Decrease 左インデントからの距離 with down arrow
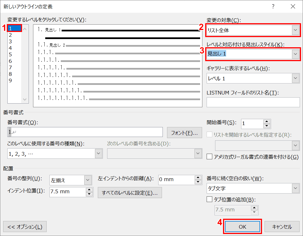The width and height of the screenshot is (303, 236). [x=198, y=182]
